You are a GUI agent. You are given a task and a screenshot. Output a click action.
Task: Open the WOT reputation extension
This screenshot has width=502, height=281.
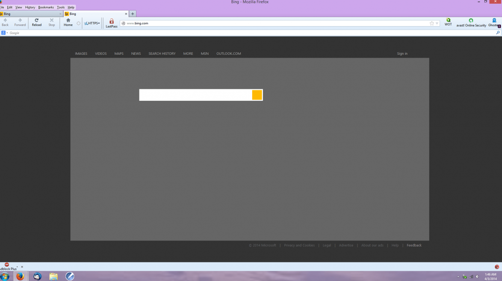click(448, 22)
